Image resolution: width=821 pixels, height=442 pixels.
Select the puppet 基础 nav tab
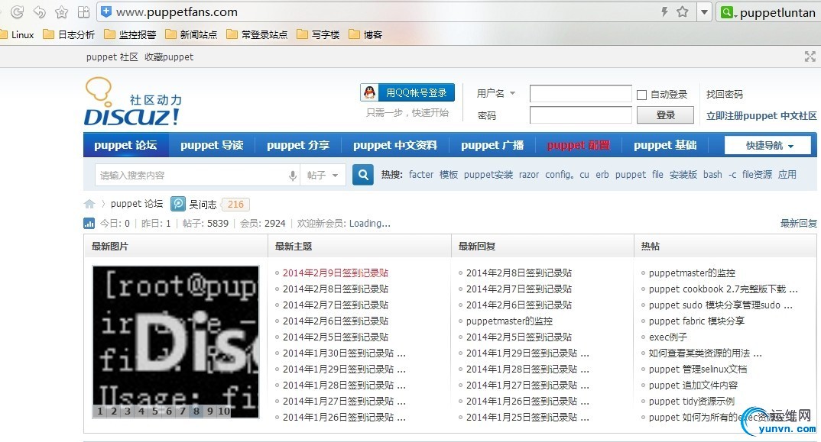pyautogui.click(x=665, y=145)
